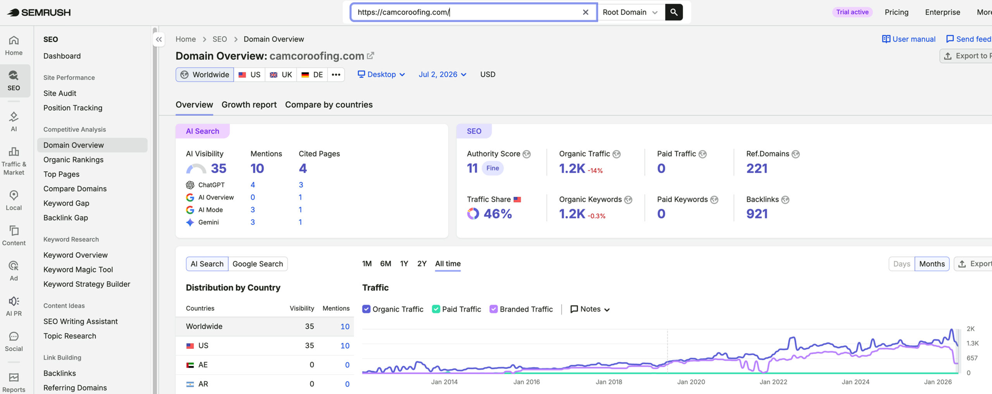The width and height of the screenshot is (992, 394).
Task: Click Ref.Domains globe icon
Action: pos(796,154)
